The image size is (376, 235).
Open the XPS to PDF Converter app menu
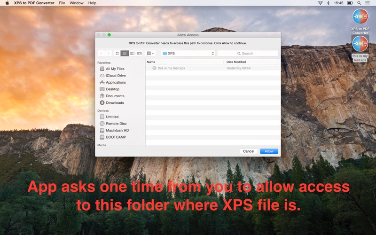pos(34,3)
